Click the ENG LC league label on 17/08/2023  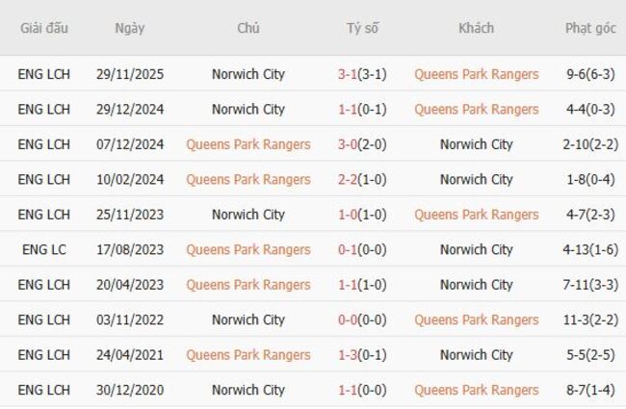point(43,250)
